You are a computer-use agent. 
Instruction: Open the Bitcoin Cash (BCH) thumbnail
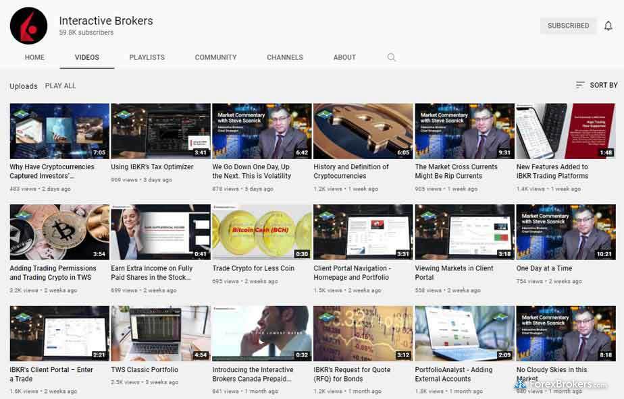262,233
